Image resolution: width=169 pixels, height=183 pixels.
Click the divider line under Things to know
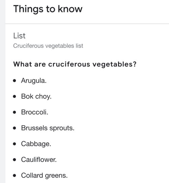[87, 24]
